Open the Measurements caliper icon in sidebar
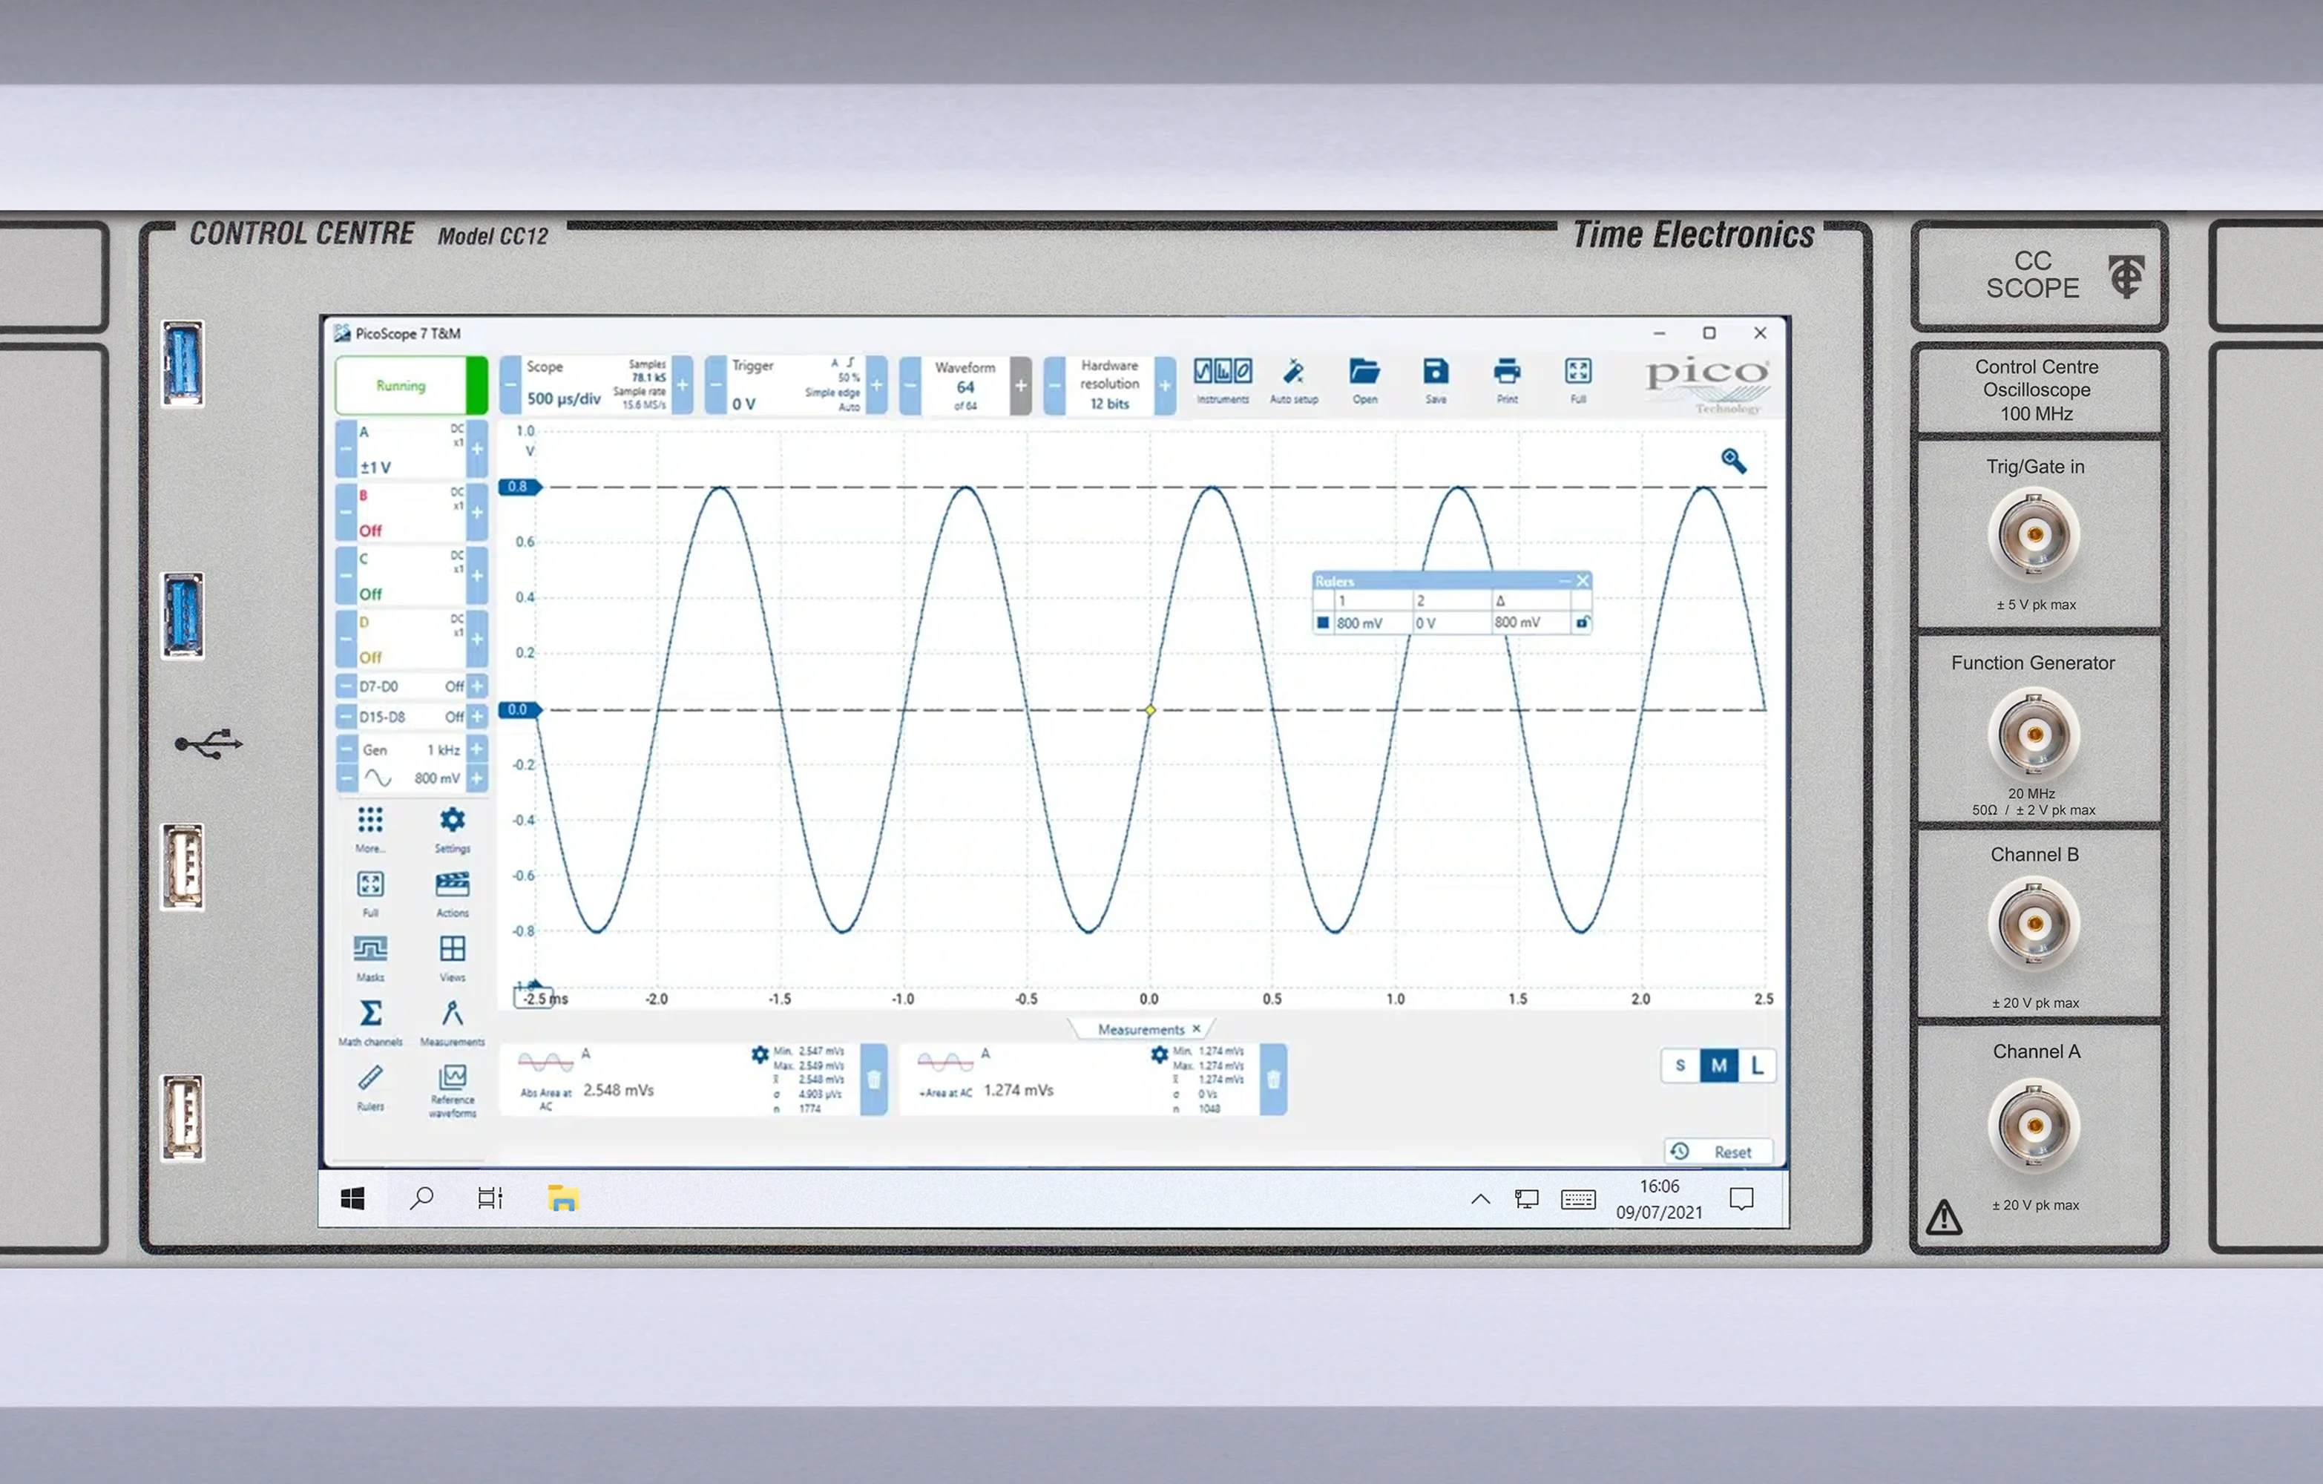Image resolution: width=2323 pixels, height=1484 pixels. [453, 1013]
